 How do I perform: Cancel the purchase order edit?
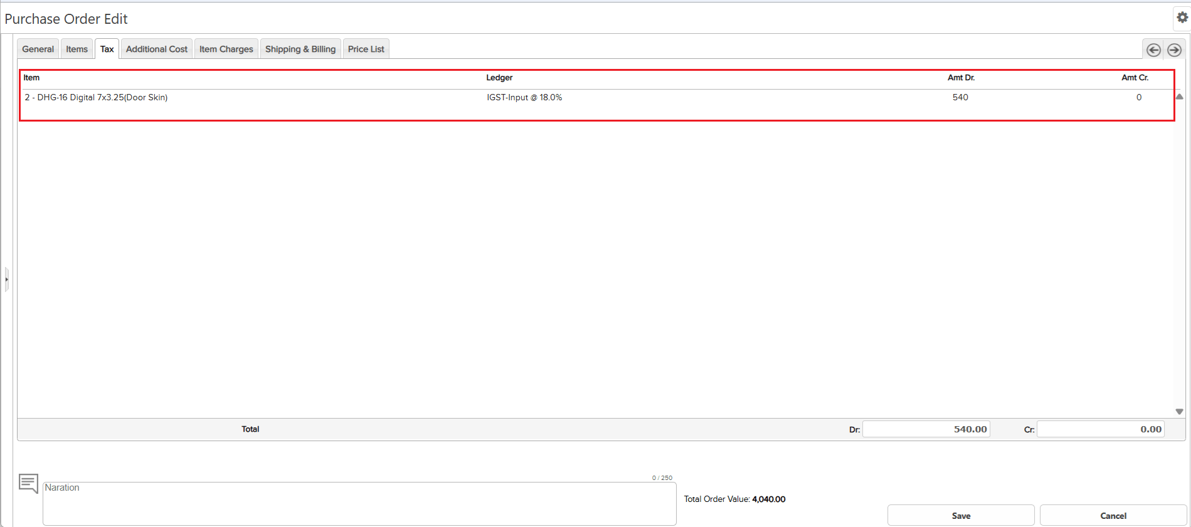point(1113,516)
